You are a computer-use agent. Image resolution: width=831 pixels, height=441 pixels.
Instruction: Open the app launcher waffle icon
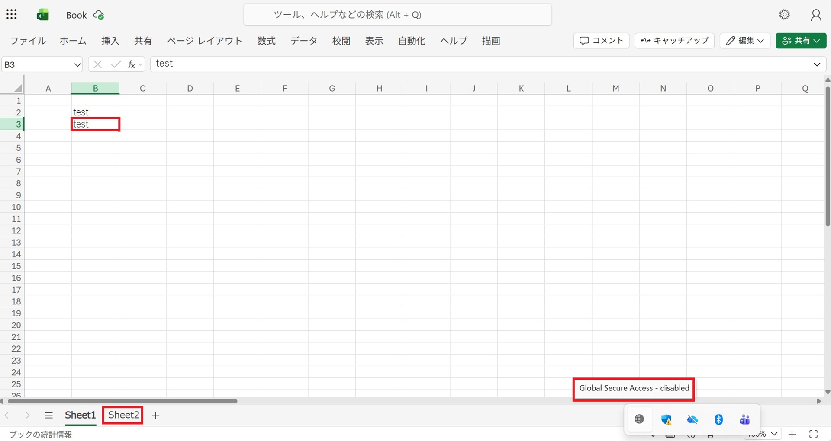tap(12, 15)
